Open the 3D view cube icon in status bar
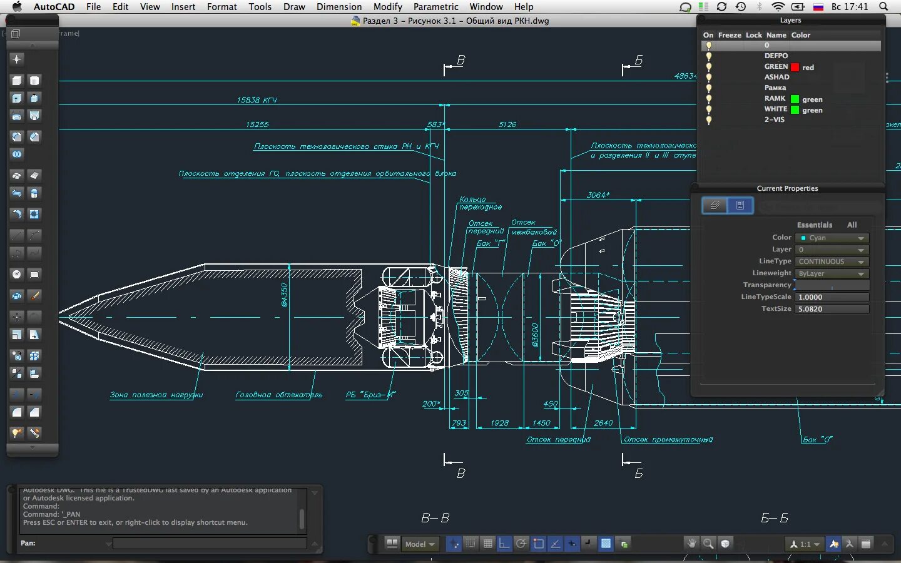 [725, 544]
